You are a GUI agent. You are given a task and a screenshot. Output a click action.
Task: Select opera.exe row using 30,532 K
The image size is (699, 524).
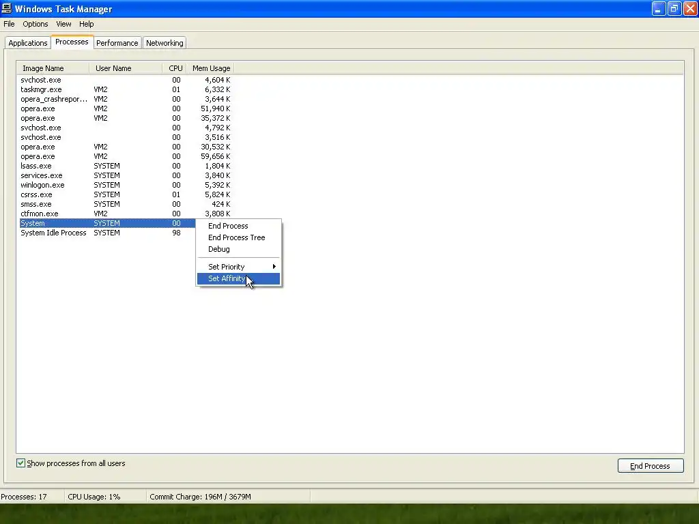coord(126,147)
